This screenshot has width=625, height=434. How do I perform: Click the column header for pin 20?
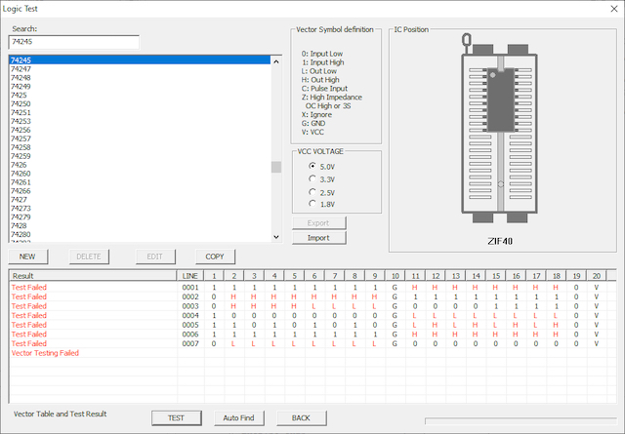597,276
